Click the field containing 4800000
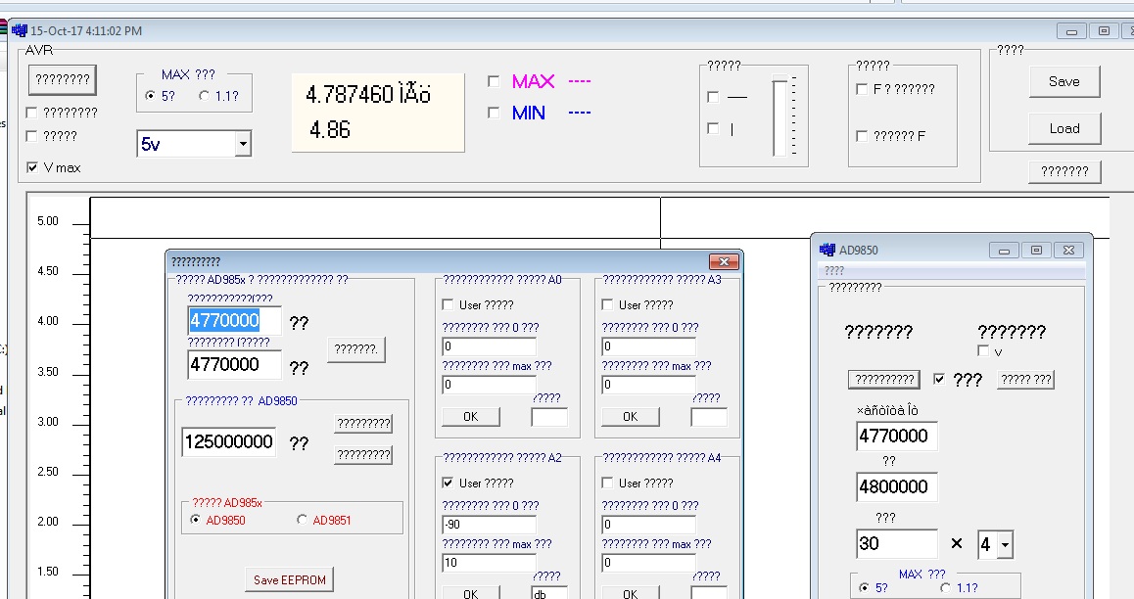The width and height of the screenshot is (1134, 599). pos(896,487)
